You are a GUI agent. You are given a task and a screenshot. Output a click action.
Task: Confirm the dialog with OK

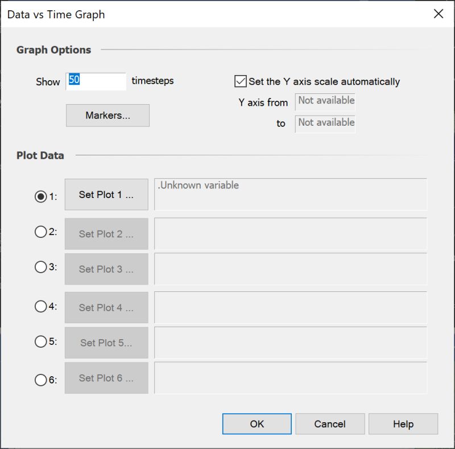click(x=257, y=424)
